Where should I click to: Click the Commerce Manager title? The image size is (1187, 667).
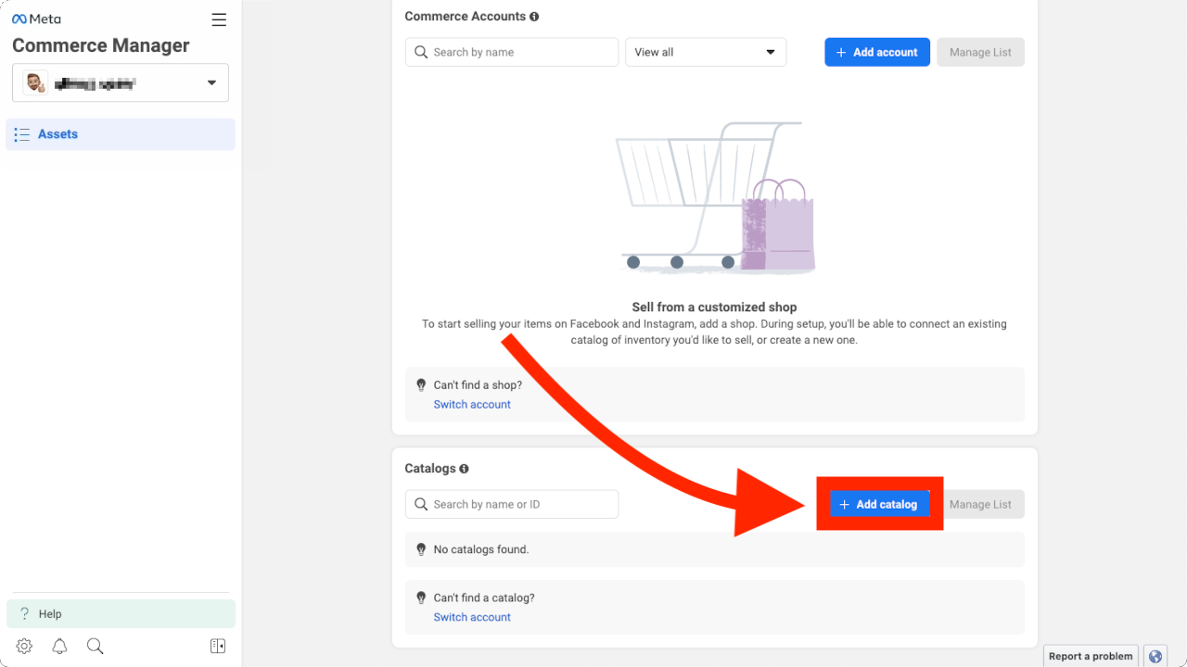(100, 45)
